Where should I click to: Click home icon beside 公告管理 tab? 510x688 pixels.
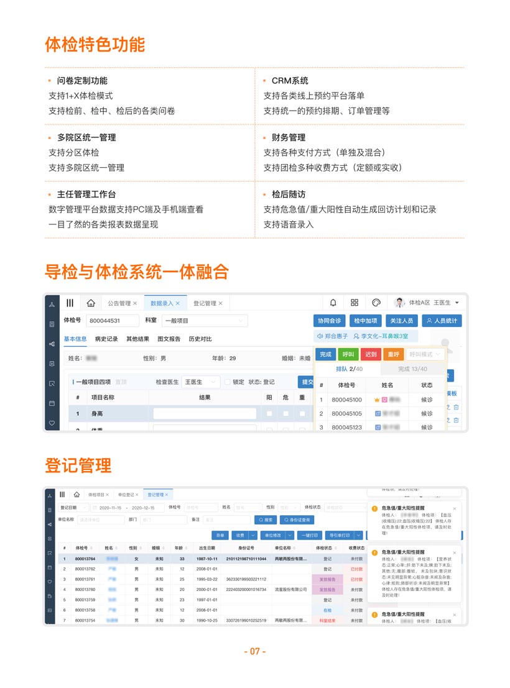tap(91, 303)
